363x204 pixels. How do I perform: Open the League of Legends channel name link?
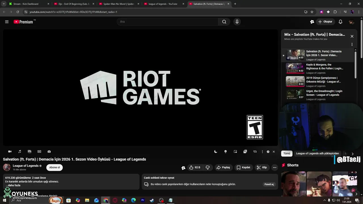click(26, 166)
